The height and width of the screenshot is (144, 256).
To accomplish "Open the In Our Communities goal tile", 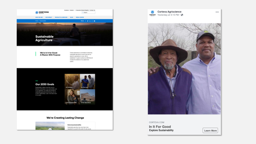I will [72, 97].
